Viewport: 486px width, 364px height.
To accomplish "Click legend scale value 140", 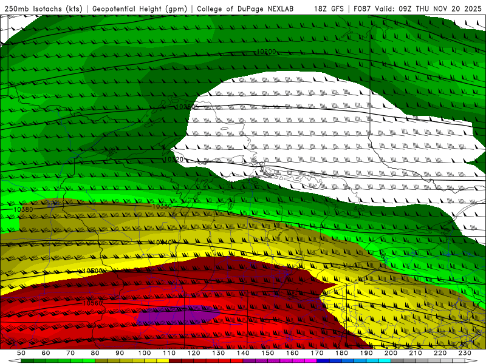I will coord(243,353).
